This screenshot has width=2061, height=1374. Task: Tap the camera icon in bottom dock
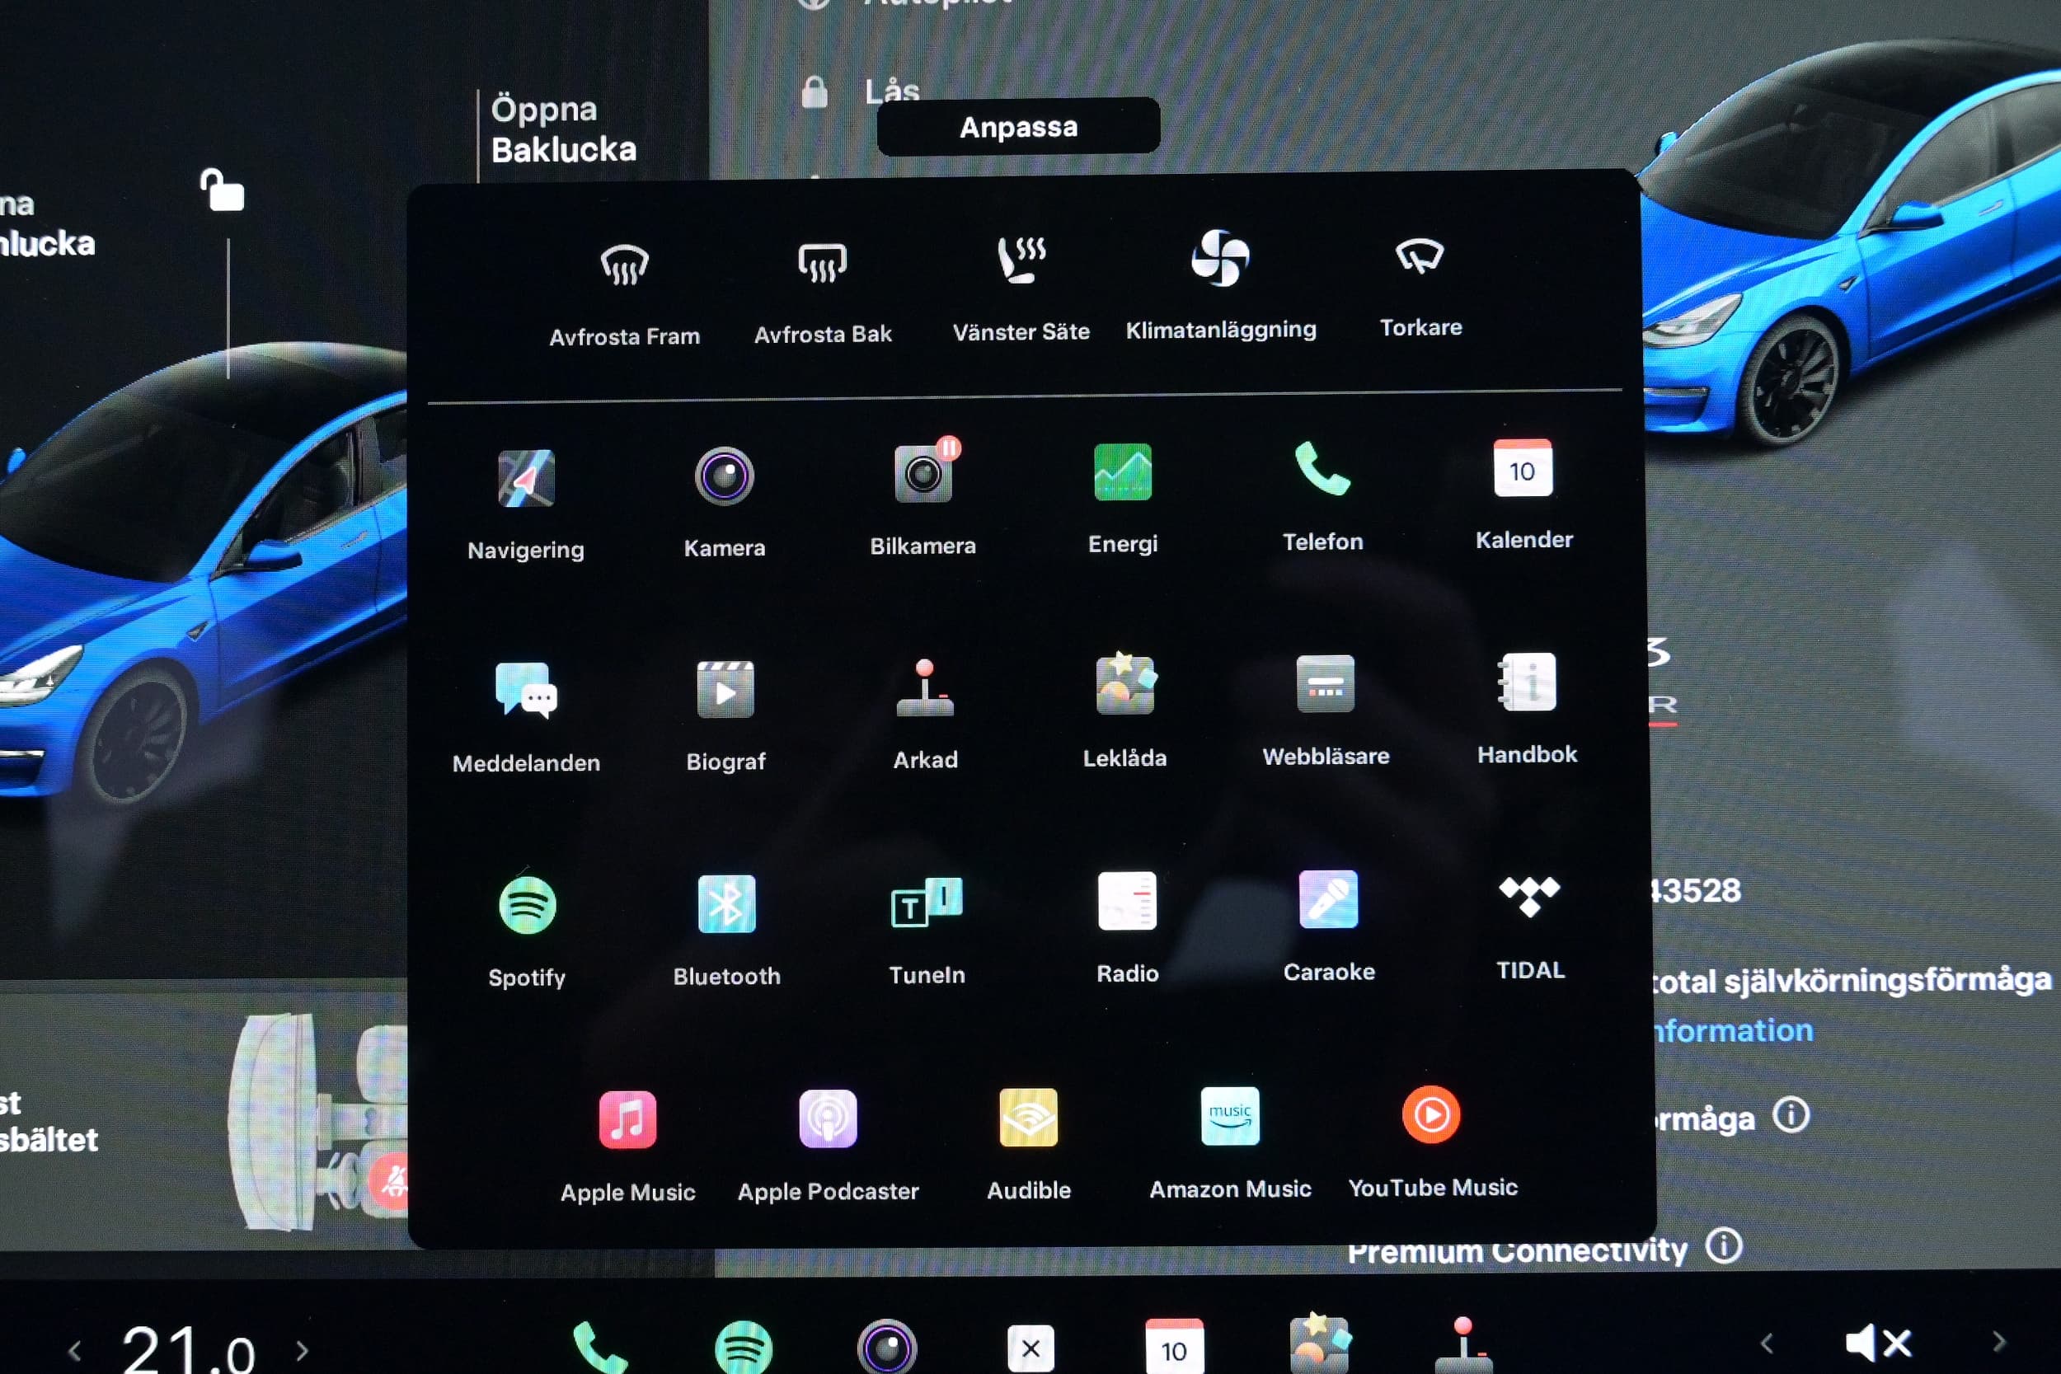(x=887, y=1348)
